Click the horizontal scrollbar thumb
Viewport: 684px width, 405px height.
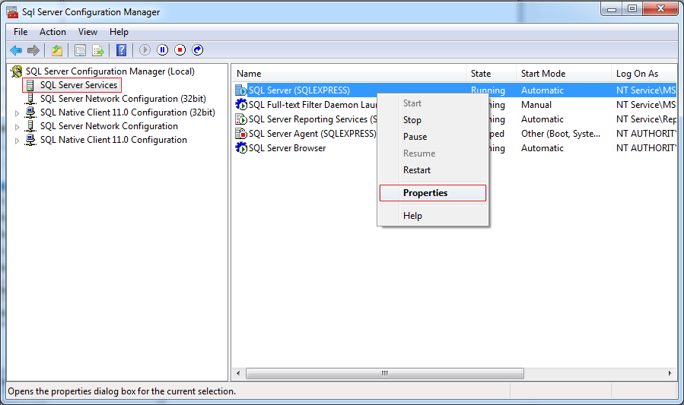(x=385, y=373)
